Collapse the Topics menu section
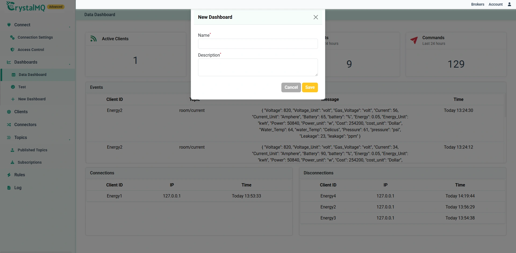This screenshot has height=253, width=516. (x=70, y=139)
